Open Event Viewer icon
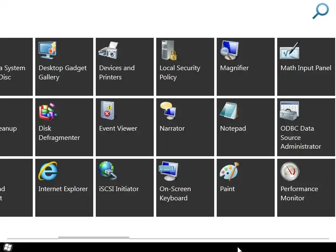This screenshot has height=252, width=336. (x=108, y=110)
